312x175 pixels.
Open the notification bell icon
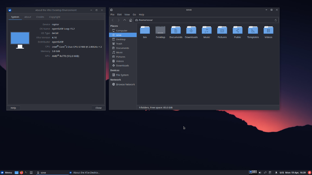pos(276,173)
